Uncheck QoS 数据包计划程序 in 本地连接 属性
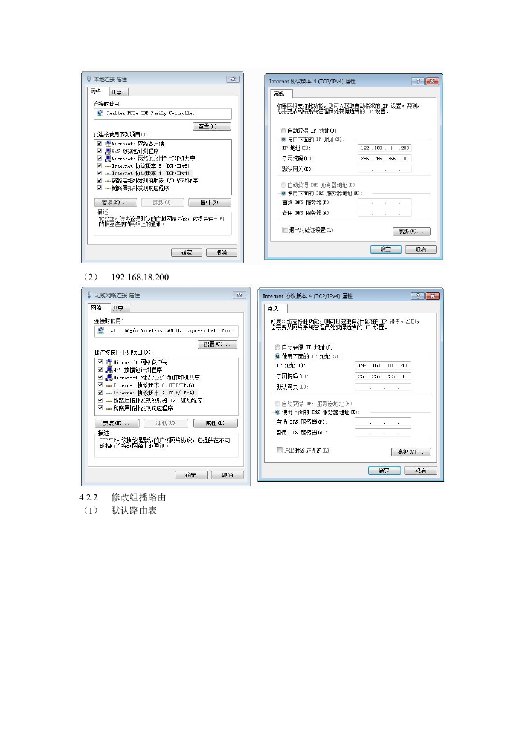The image size is (525, 743). coord(99,151)
